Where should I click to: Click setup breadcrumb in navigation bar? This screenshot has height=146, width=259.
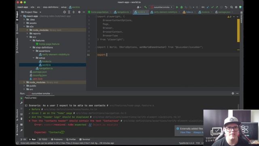[64, 7]
